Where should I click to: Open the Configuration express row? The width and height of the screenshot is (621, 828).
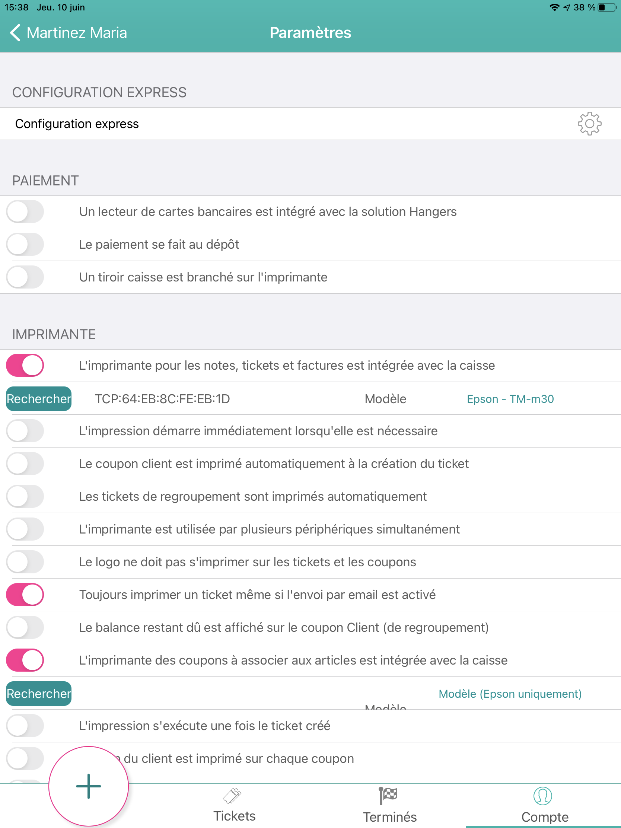click(x=262, y=124)
